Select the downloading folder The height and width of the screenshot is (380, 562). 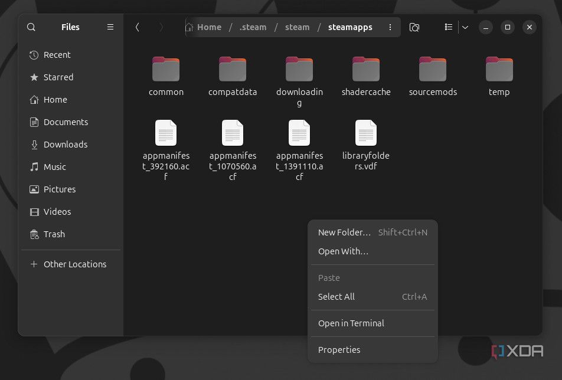tap(299, 81)
